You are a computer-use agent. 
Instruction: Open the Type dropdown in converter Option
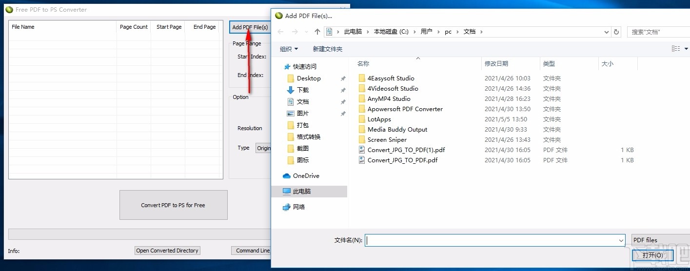(263, 148)
